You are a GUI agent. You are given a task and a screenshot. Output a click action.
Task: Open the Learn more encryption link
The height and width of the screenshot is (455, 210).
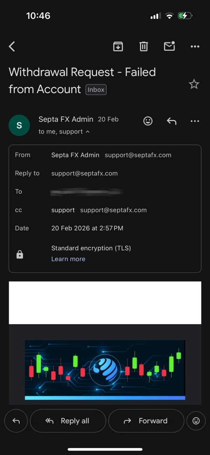(68, 259)
